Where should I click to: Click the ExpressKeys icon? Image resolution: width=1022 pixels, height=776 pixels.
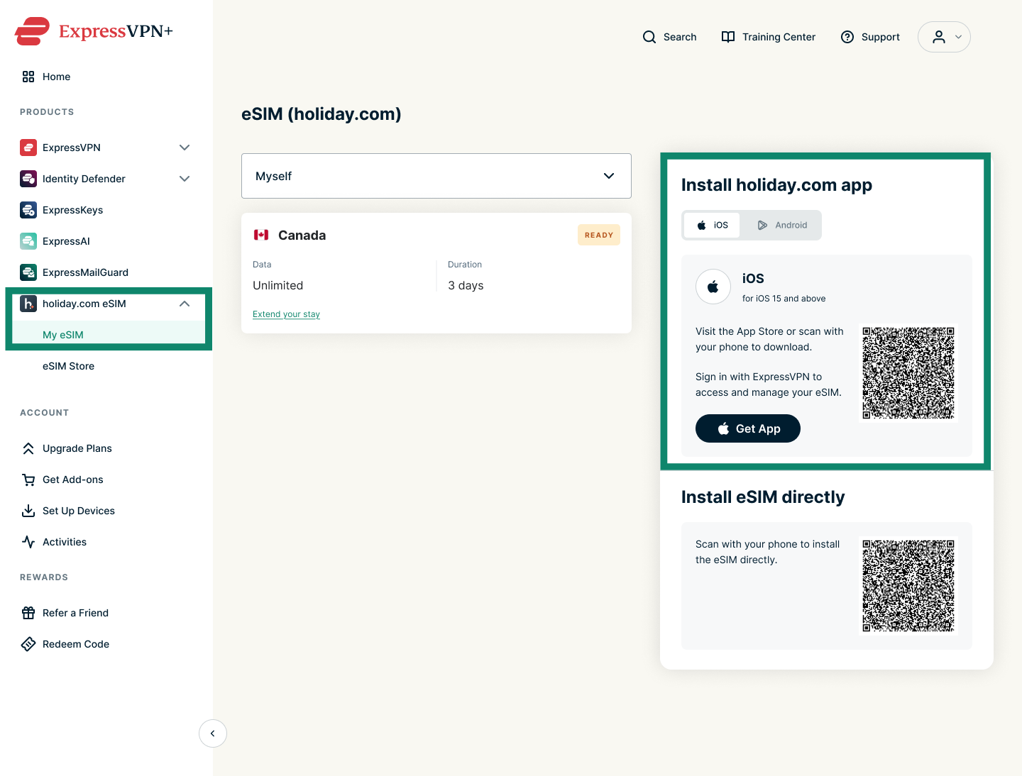28,210
